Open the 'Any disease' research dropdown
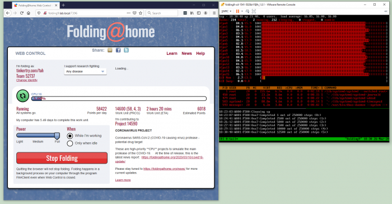 tap(85, 72)
